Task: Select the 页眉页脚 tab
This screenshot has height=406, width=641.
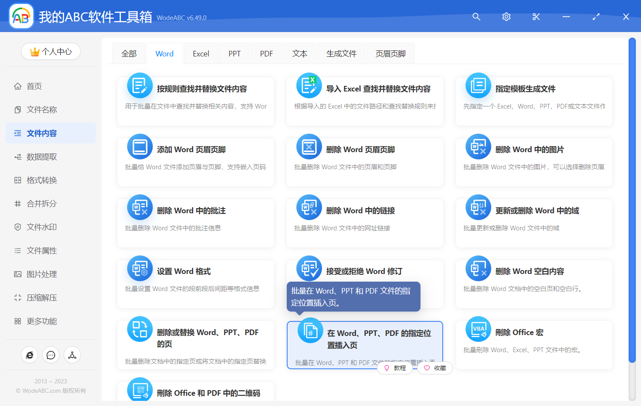Action: click(x=390, y=54)
